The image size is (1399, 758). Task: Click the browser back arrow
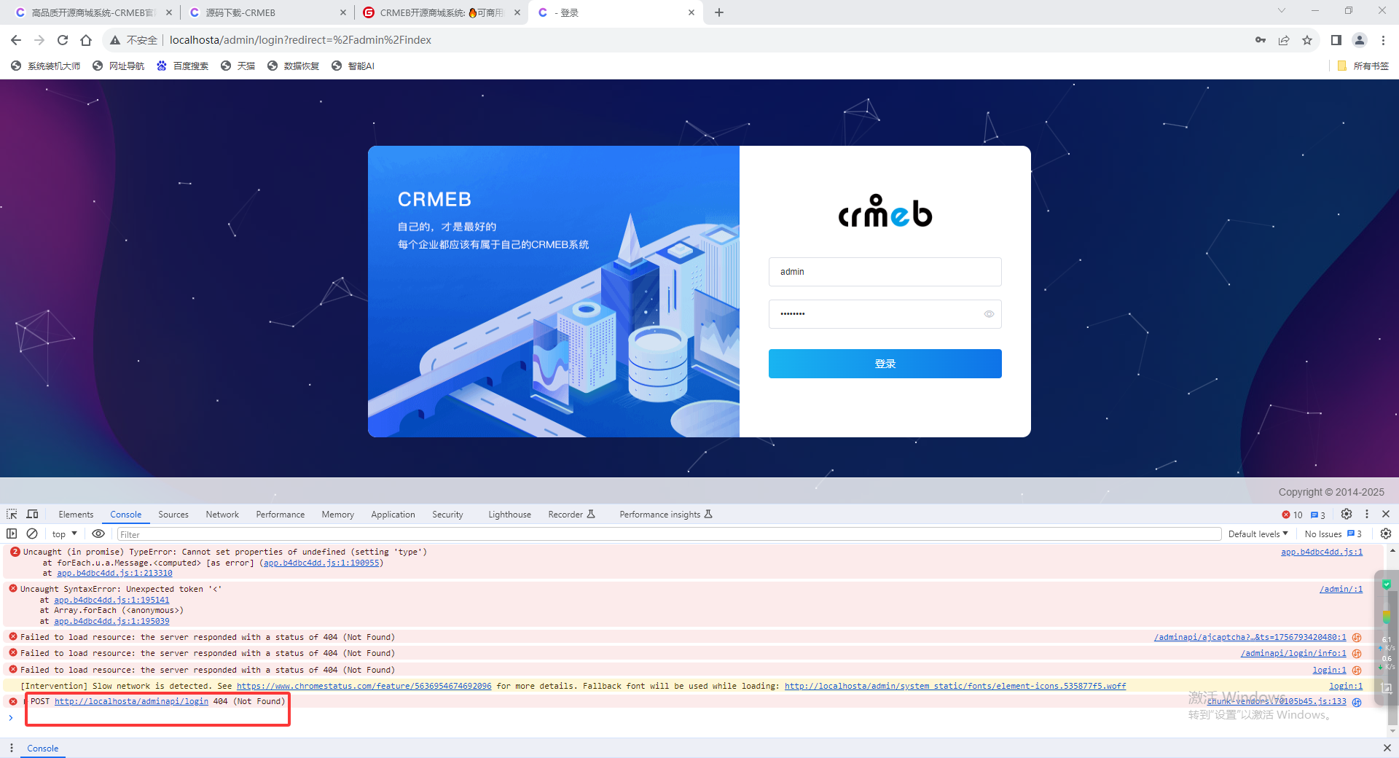pyautogui.click(x=16, y=40)
